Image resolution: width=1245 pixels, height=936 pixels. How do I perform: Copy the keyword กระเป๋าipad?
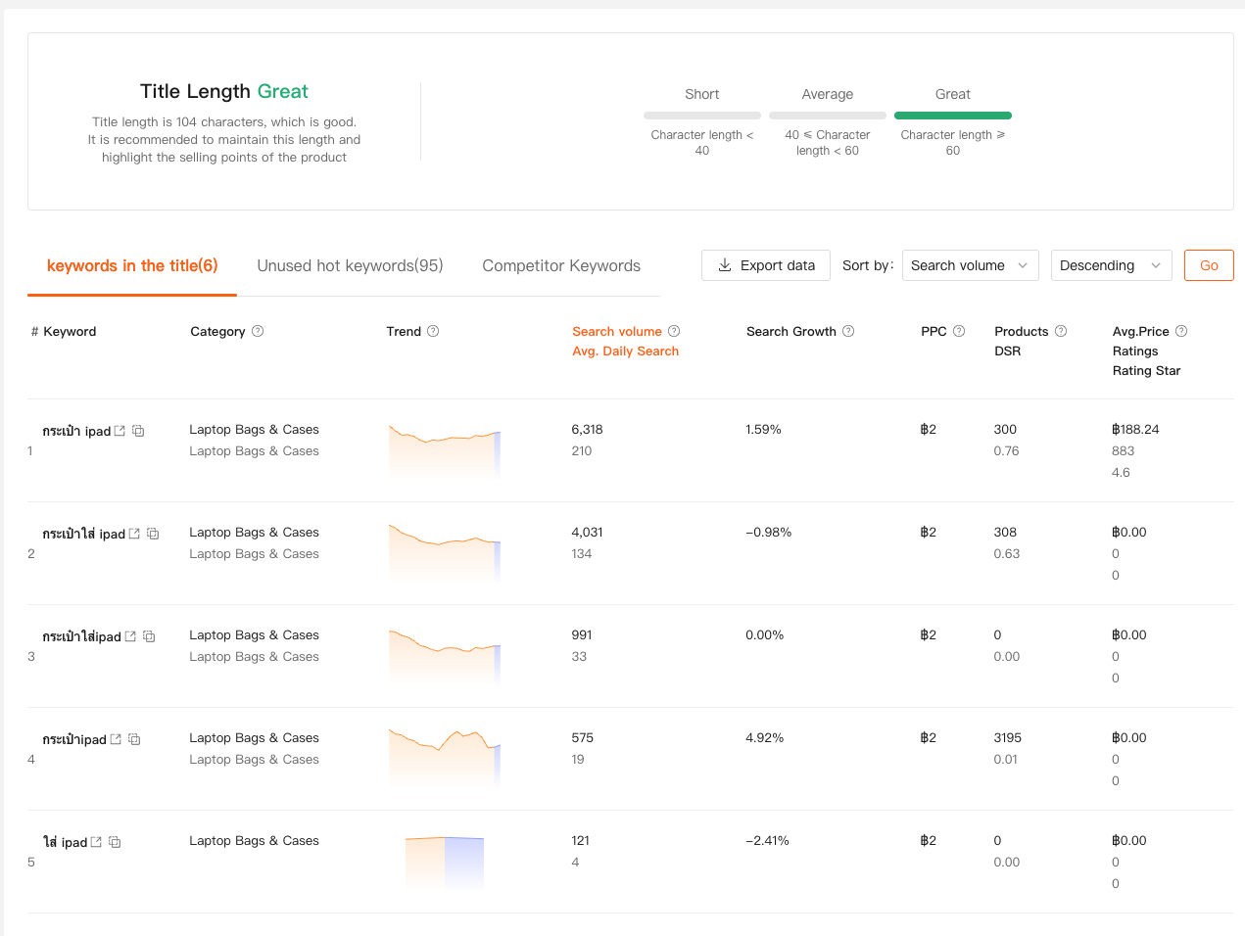(x=134, y=739)
